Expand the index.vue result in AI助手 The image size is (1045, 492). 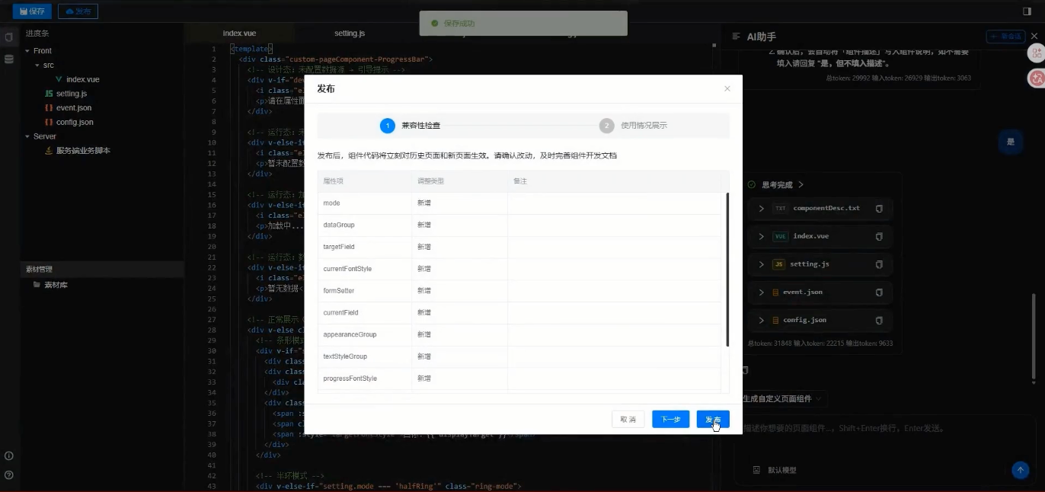pyautogui.click(x=761, y=236)
